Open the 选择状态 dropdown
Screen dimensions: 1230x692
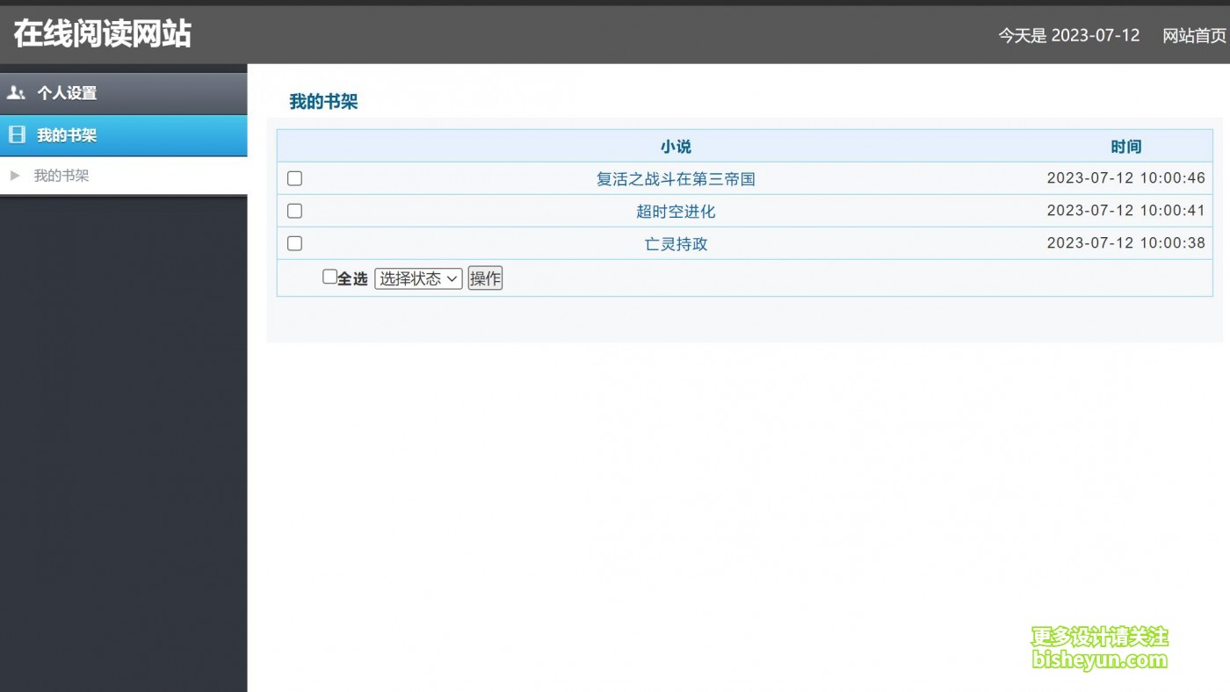(x=418, y=278)
